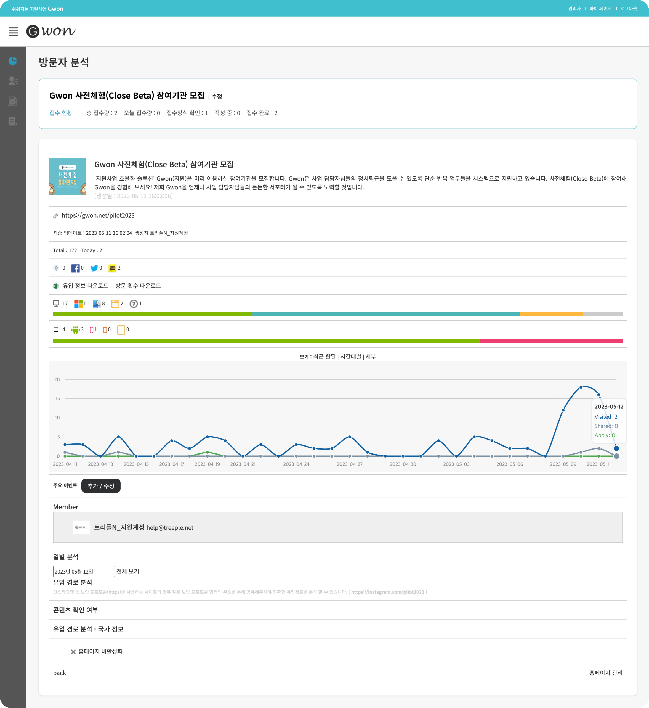649x708 pixels.
Task: Click the orange browser window icon showing 2
Action: 115,303
